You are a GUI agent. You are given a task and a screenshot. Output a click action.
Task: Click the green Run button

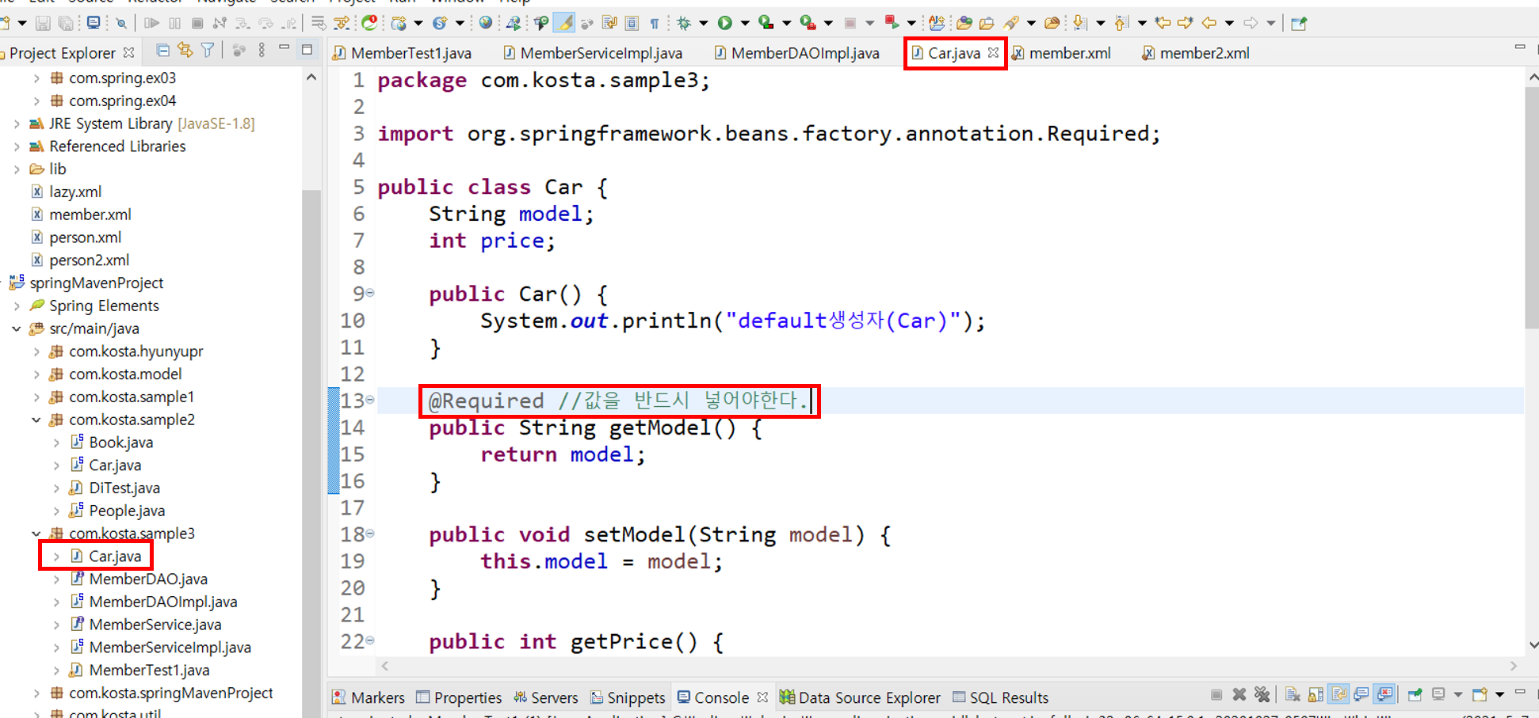pos(724,24)
